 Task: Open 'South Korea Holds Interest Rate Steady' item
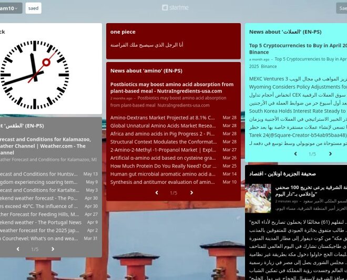click(x=298, y=111)
